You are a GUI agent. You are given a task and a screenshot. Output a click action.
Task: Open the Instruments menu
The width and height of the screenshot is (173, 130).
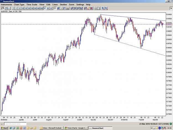6,4
